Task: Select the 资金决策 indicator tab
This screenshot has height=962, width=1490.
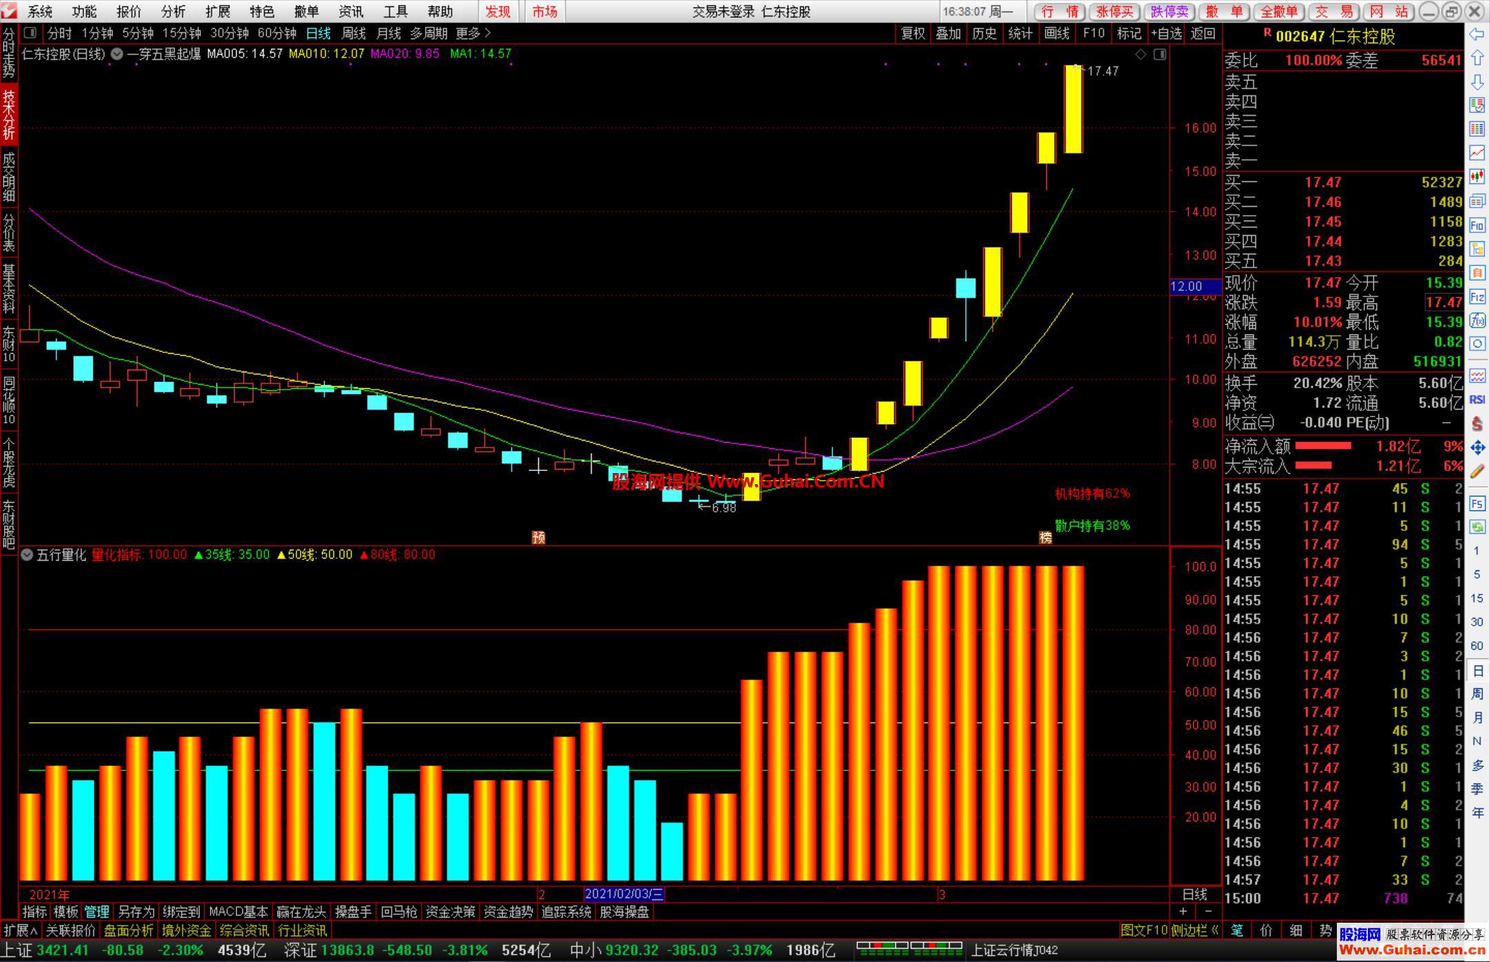Action: click(450, 912)
